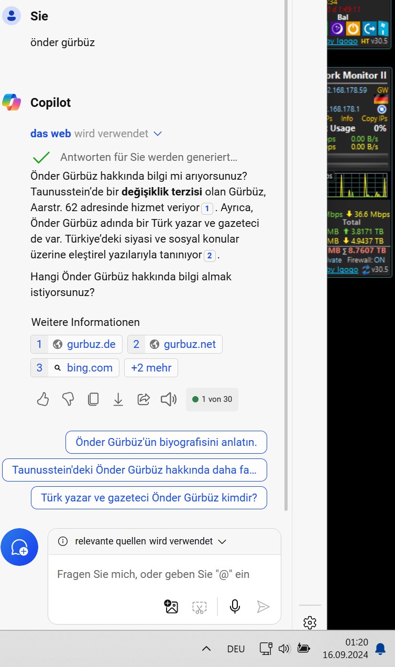395x667 pixels.
Task: Open citation 1 inside the answer text
Action: pos(207,209)
